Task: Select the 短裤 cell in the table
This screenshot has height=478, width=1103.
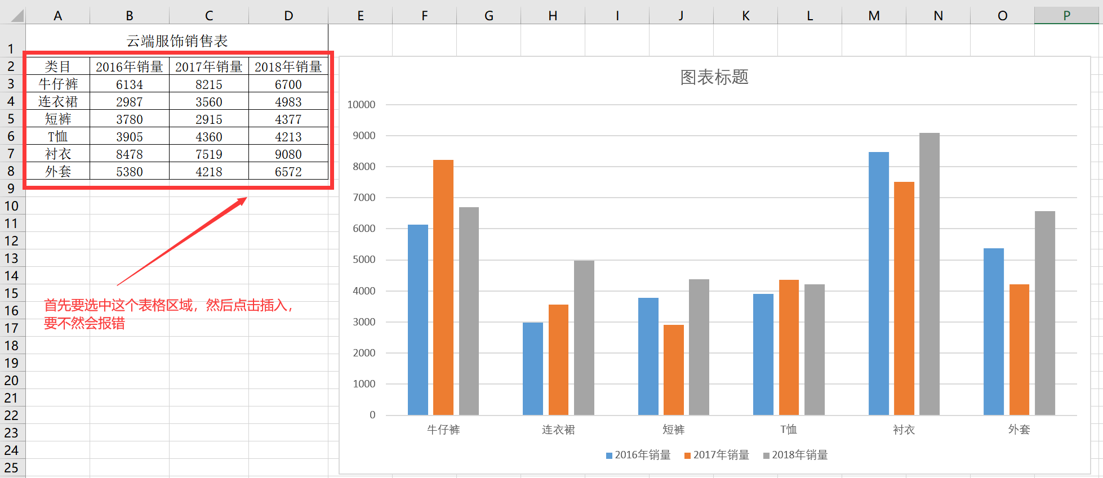Action: coord(58,119)
